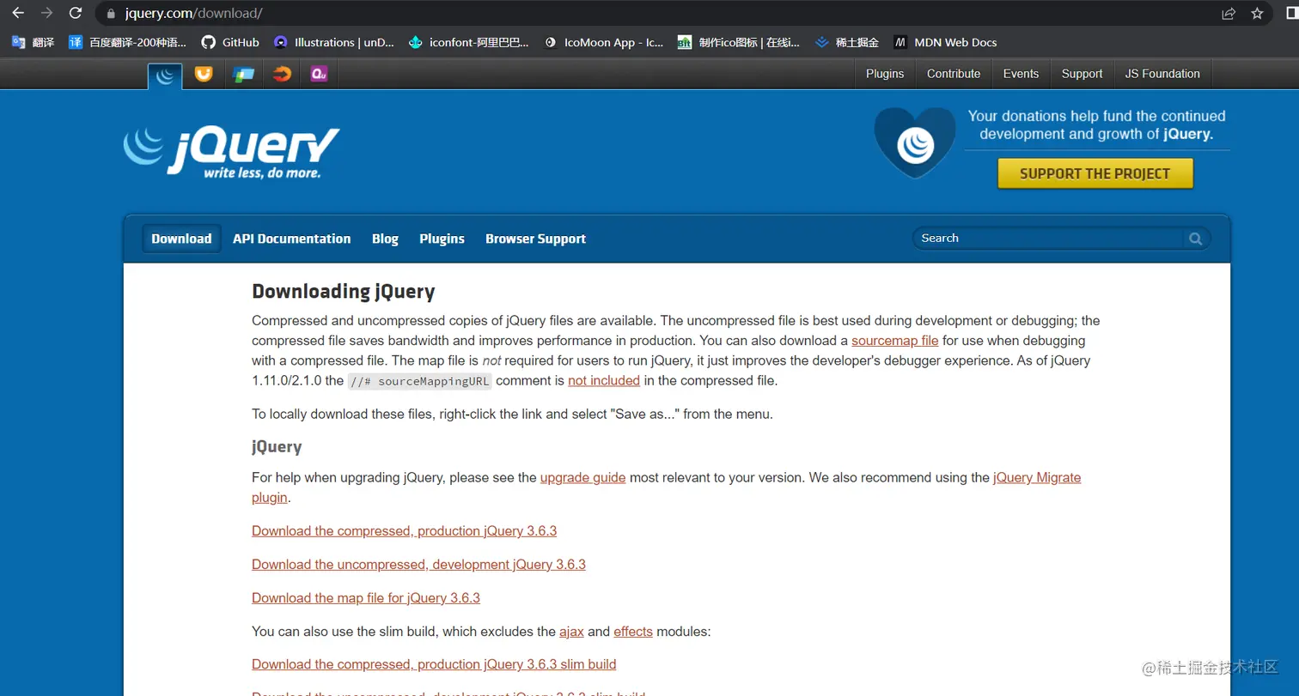Select the jQuery Mobile project icon
Viewport: 1299px width, 696px height.
(x=243, y=75)
